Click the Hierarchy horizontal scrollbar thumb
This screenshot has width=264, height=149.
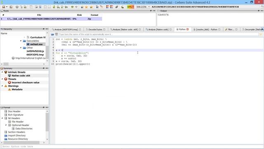6,64
